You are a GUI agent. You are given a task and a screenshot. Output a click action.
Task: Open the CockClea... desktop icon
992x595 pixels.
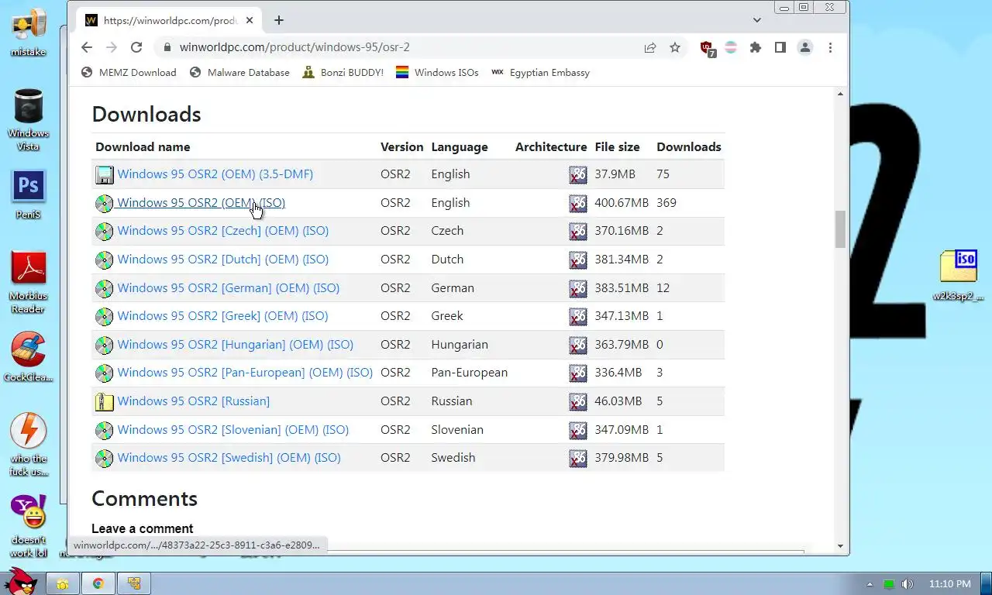[28, 357]
